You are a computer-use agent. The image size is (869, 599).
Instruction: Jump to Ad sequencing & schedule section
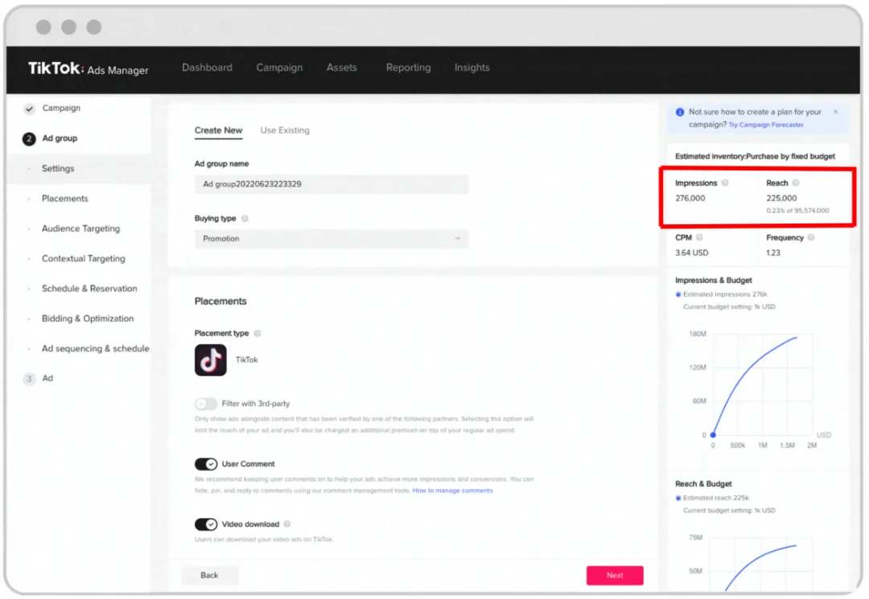95,348
